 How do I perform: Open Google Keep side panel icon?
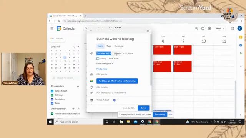(x=241, y=37)
